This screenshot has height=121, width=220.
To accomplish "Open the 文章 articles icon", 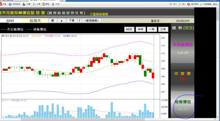I will tap(34, 4).
